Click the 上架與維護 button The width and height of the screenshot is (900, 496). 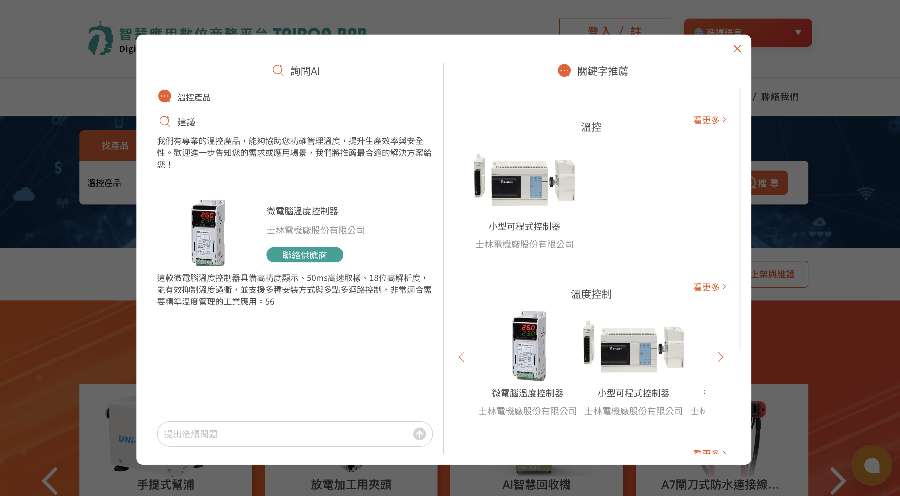pos(780,274)
